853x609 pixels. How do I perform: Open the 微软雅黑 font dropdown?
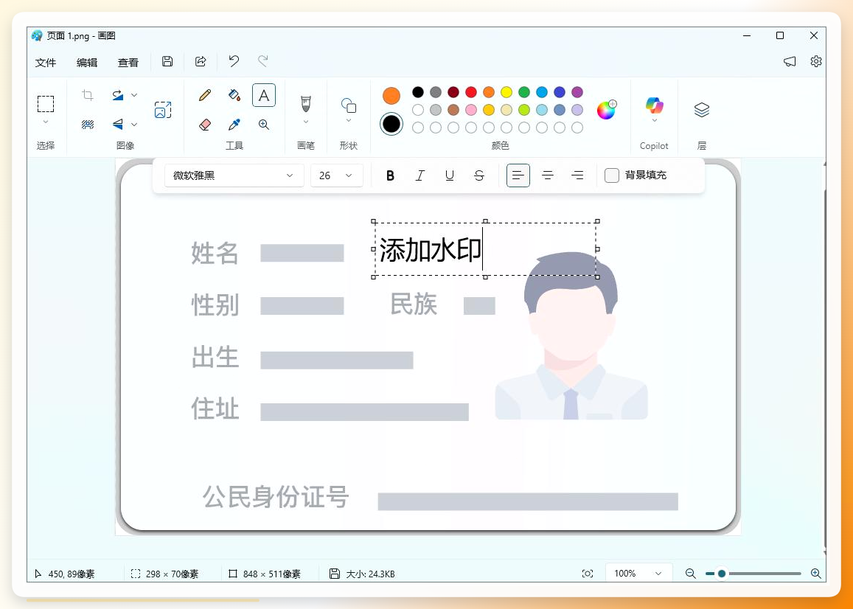click(234, 175)
